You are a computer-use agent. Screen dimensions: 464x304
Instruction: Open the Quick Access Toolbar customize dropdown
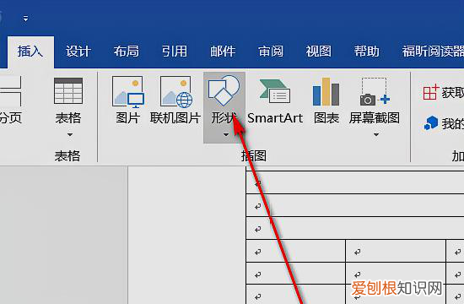(x=26, y=19)
